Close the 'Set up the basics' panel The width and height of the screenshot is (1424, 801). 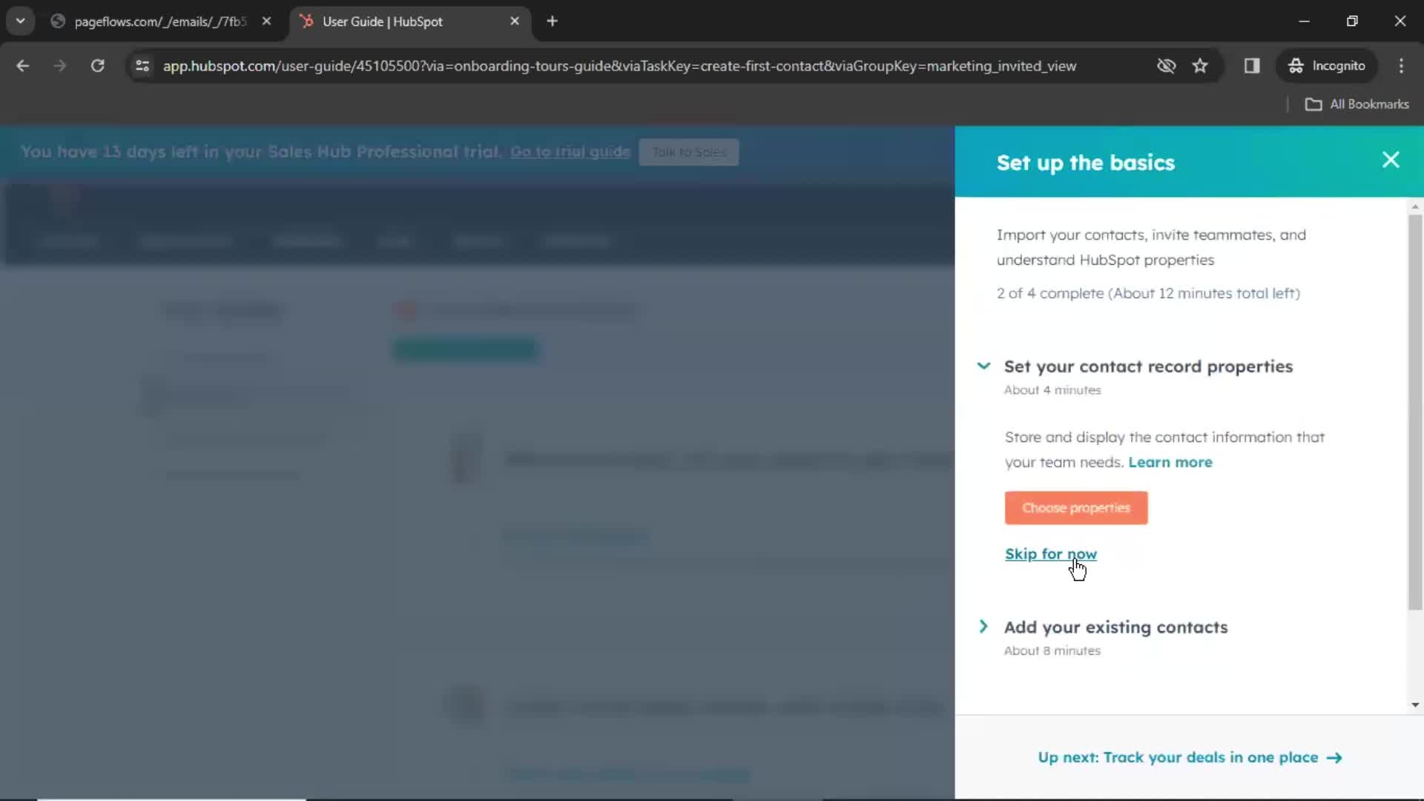pyautogui.click(x=1391, y=159)
